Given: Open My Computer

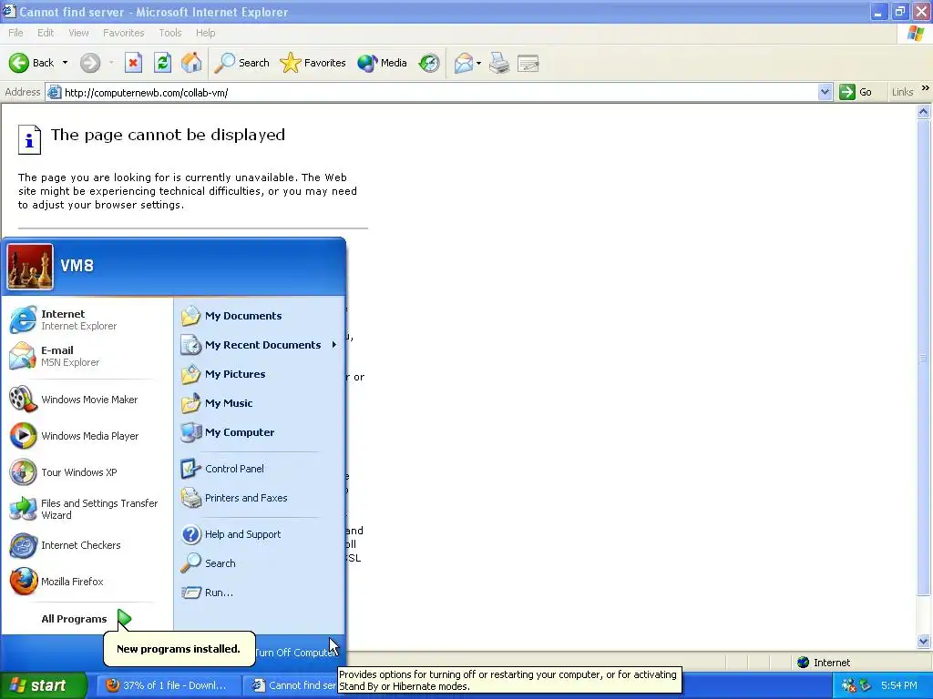Looking at the screenshot, I should pyautogui.click(x=260, y=432).
